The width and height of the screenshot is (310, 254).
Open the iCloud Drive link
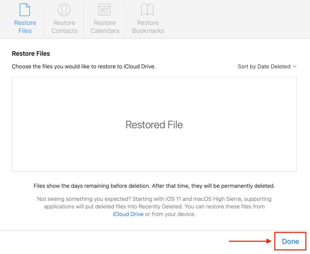tap(128, 214)
